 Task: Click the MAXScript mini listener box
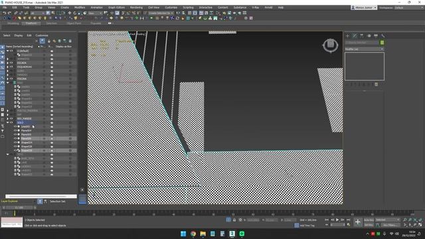click(12, 222)
